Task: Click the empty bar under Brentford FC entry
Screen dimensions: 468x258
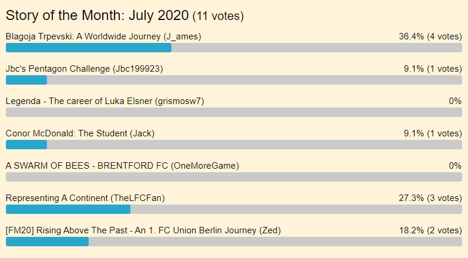Action: (x=234, y=177)
